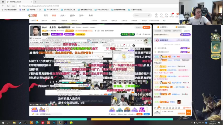Open the Windows Start menu
Viewport: 223px width, 125px height.
click(3, 123)
